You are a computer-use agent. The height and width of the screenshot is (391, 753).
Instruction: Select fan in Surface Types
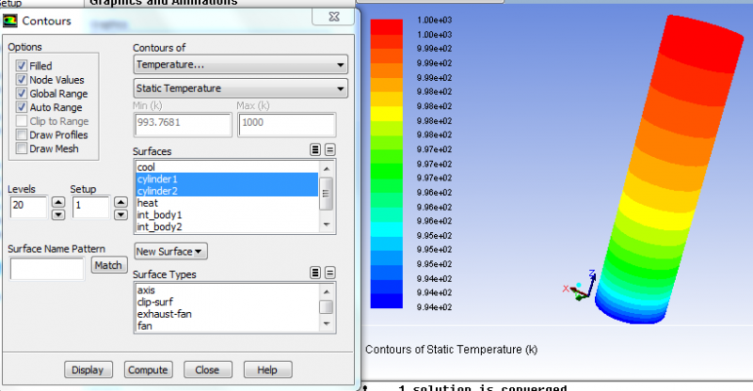tap(227, 326)
